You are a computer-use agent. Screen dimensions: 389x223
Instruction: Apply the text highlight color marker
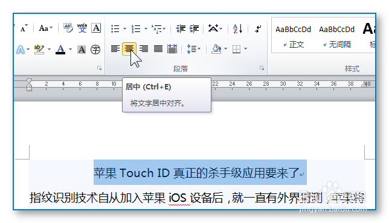39,50
